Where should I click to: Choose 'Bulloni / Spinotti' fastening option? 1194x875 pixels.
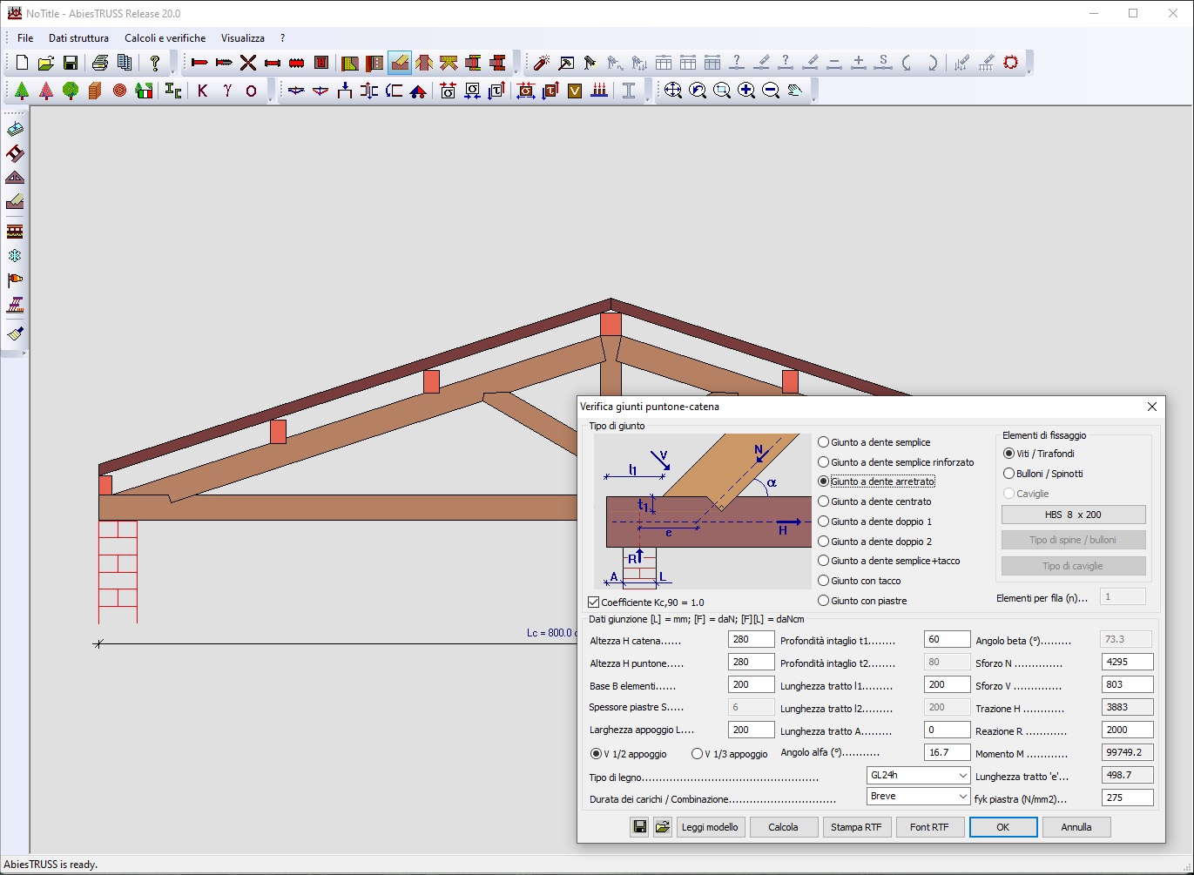tap(1043, 474)
